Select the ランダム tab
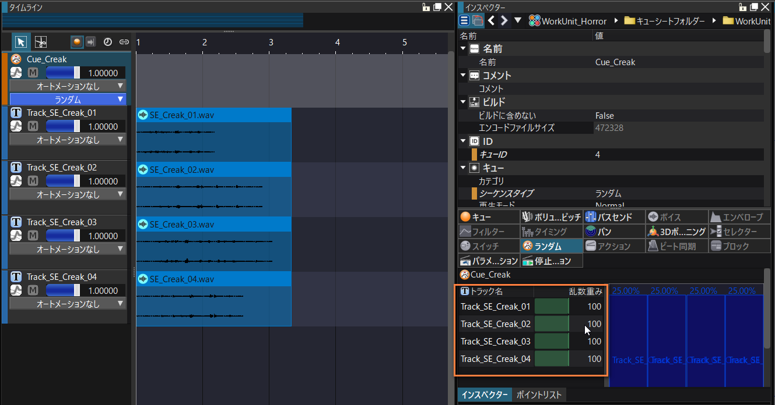This screenshot has height=405, width=775. 551,246
